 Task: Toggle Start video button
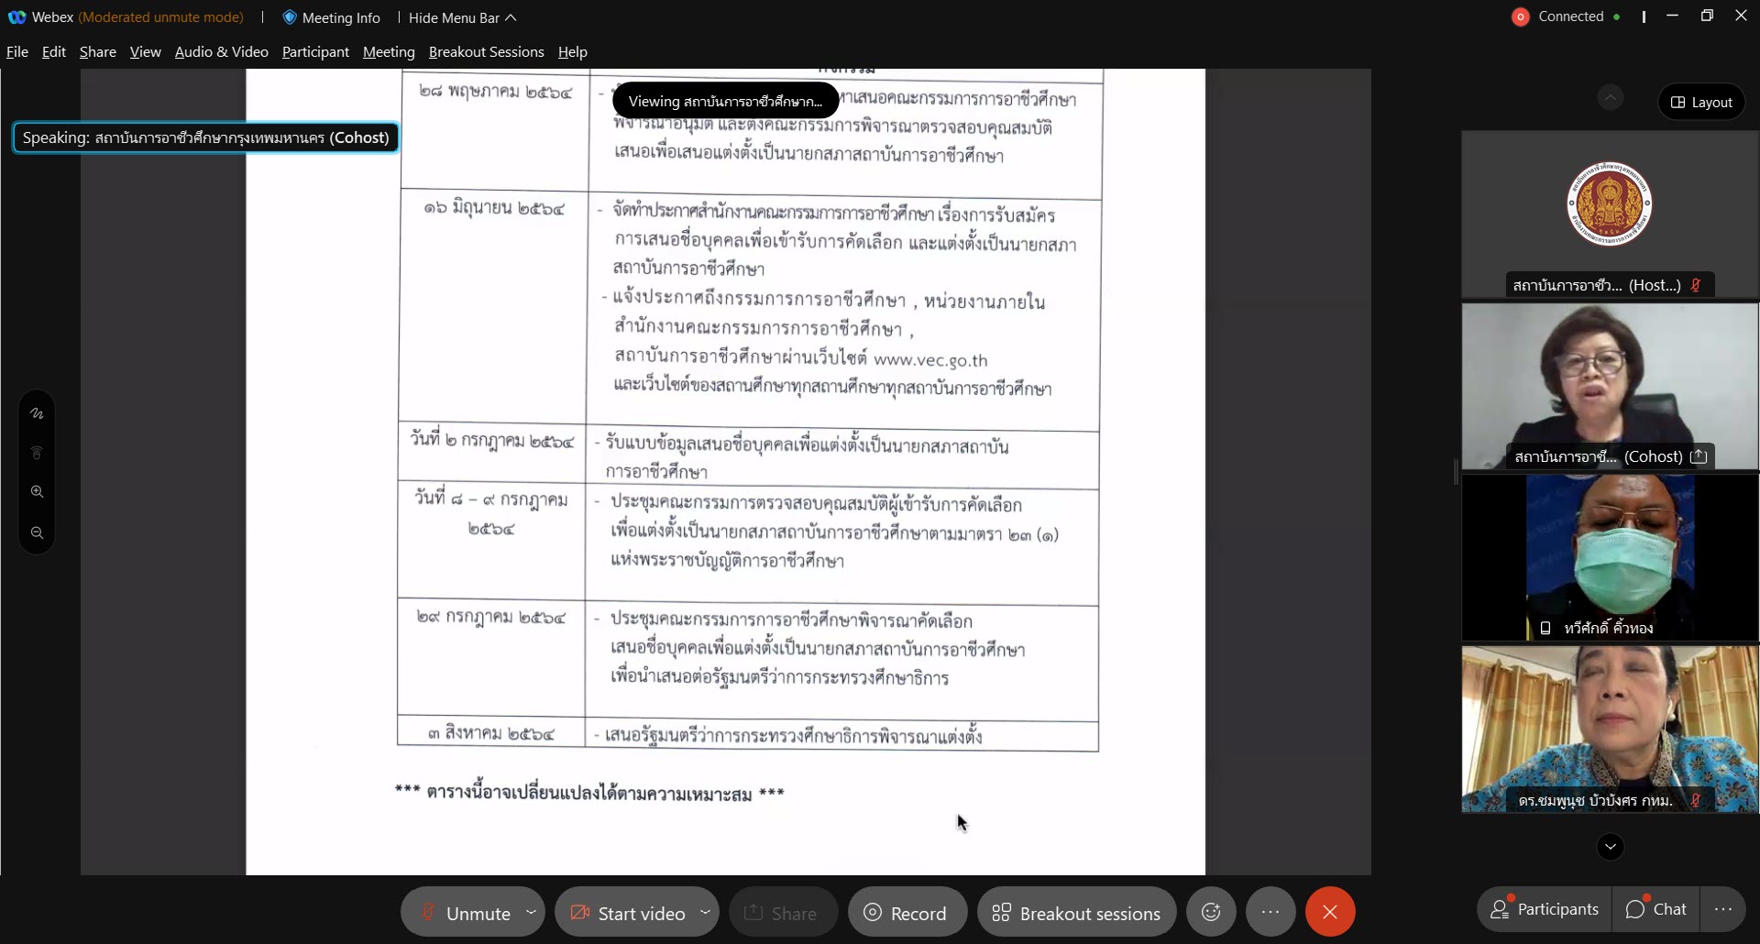627,913
